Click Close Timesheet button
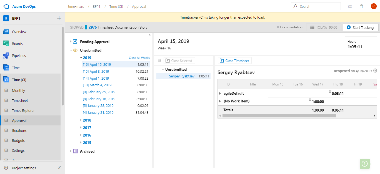 pos(235,60)
